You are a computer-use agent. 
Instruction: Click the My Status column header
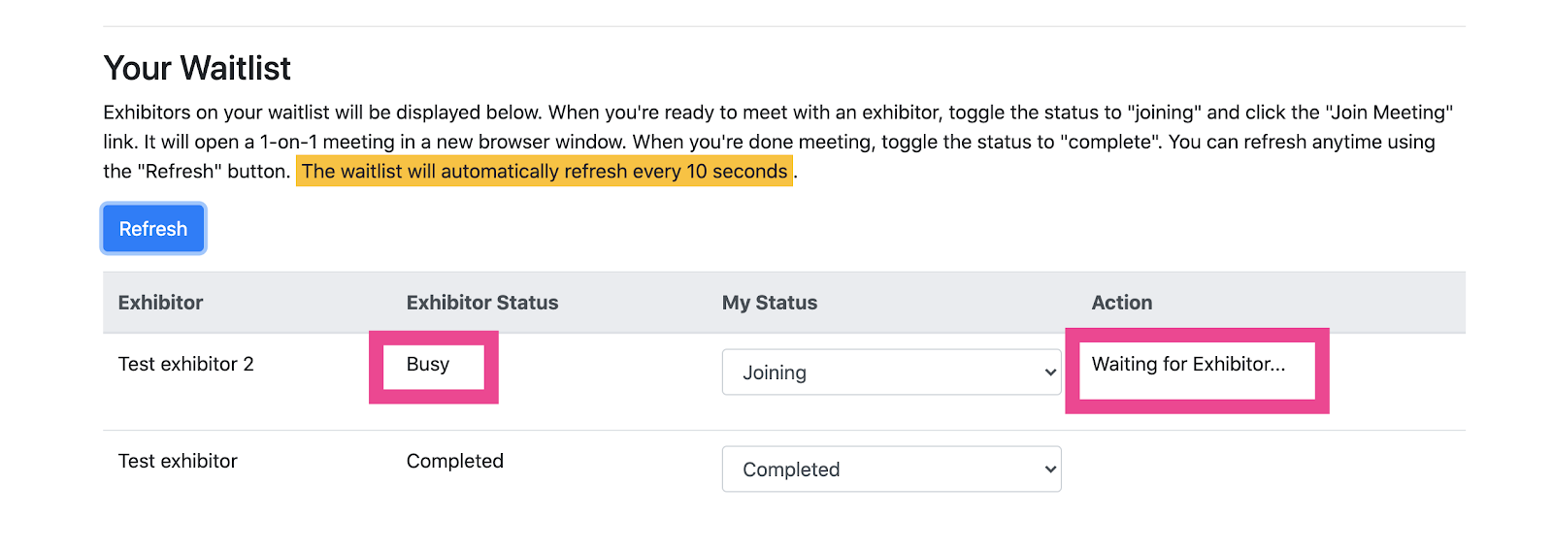pos(770,303)
